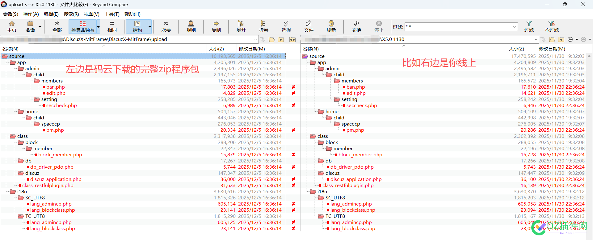Open the 会话 toolbar dropdown arrow

coord(40,27)
